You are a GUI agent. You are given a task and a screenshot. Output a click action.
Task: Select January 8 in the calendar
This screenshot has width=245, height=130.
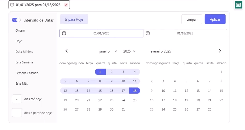tap(100, 81)
